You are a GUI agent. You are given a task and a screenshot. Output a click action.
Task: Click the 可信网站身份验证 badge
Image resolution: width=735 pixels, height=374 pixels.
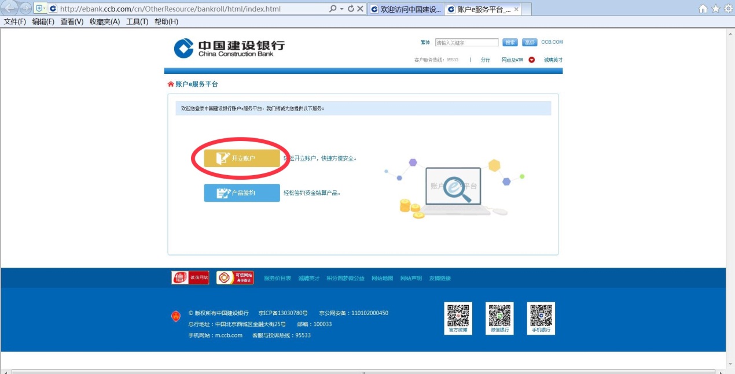click(x=236, y=277)
